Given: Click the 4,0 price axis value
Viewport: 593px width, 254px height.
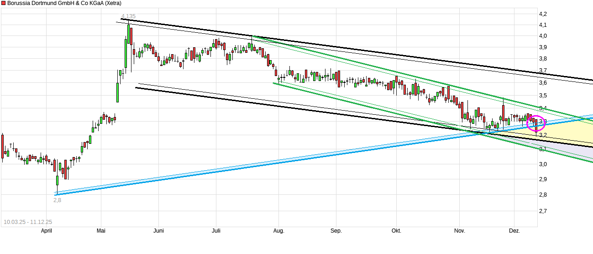Looking at the screenshot, I should coord(543,36).
